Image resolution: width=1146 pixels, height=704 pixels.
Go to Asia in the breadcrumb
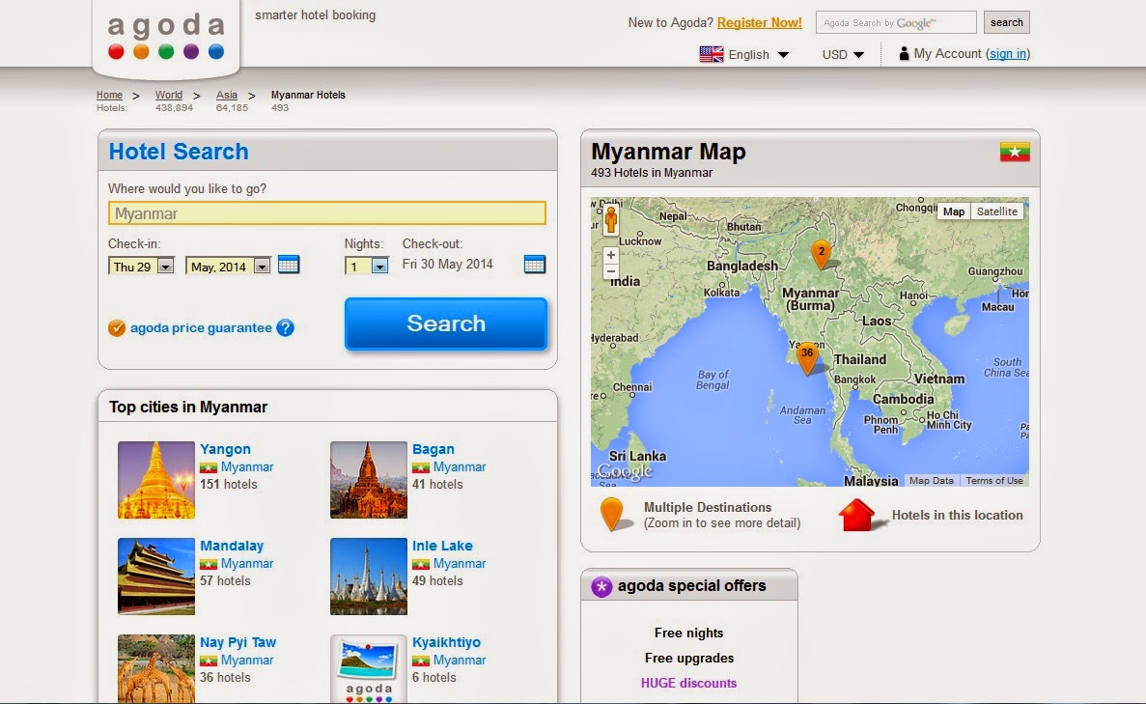pyautogui.click(x=227, y=95)
